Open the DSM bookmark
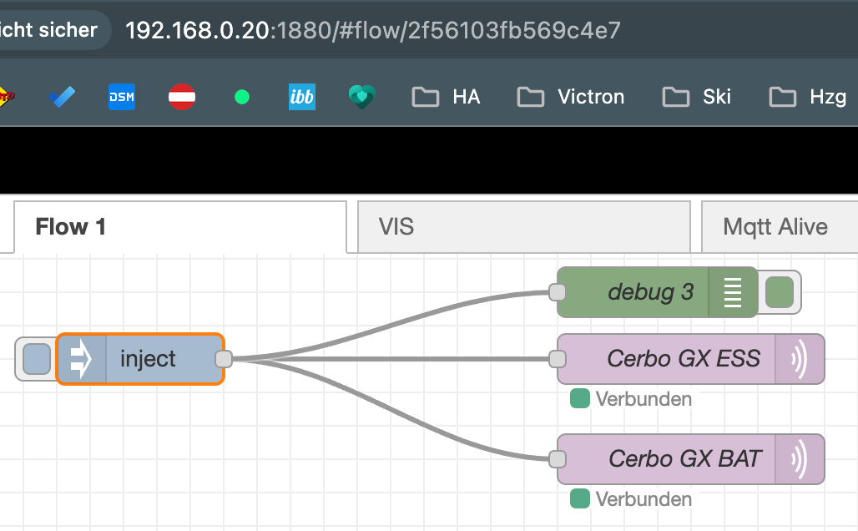 coord(122,97)
